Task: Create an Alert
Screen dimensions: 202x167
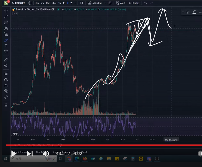Action: tap(120, 3)
